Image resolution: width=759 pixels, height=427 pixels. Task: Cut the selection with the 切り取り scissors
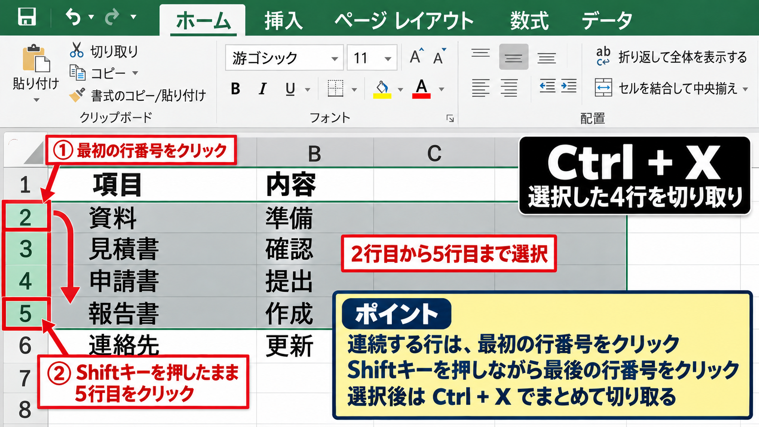(77, 50)
